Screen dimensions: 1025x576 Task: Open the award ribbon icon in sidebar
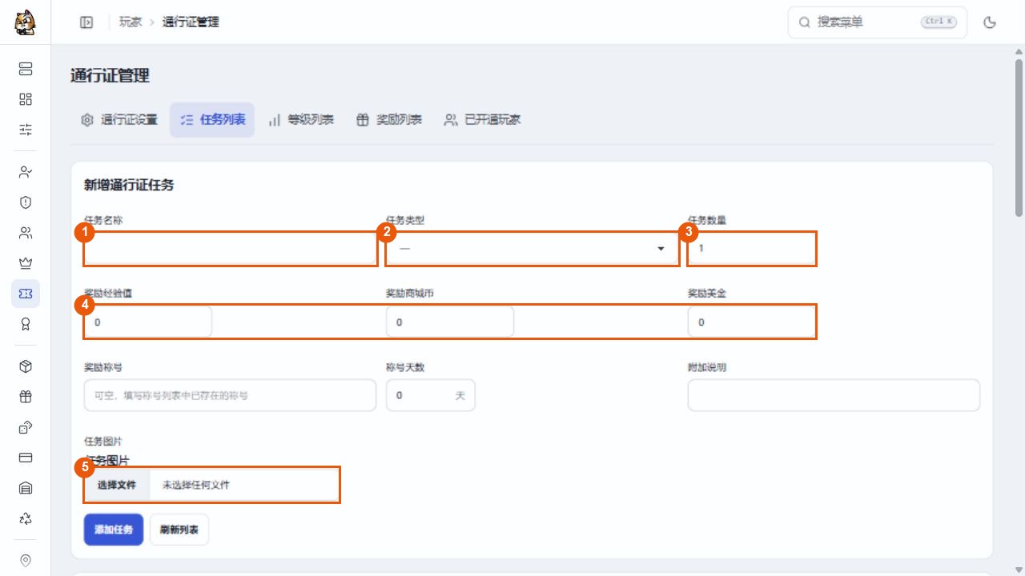click(x=26, y=324)
